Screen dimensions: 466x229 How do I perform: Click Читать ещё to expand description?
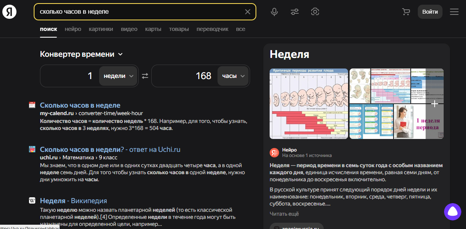click(x=284, y=214)
